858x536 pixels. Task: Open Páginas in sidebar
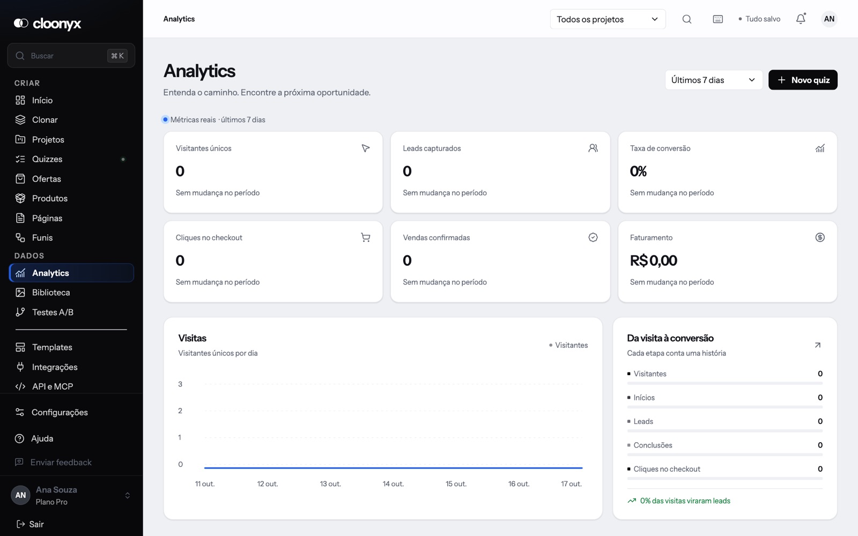(71, 218)
